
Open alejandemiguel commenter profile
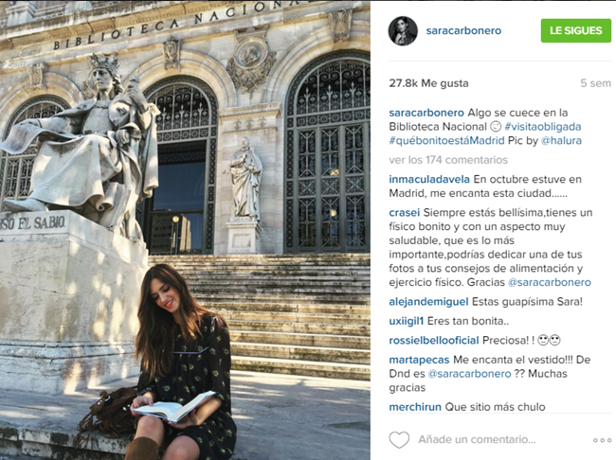(428, 302)
